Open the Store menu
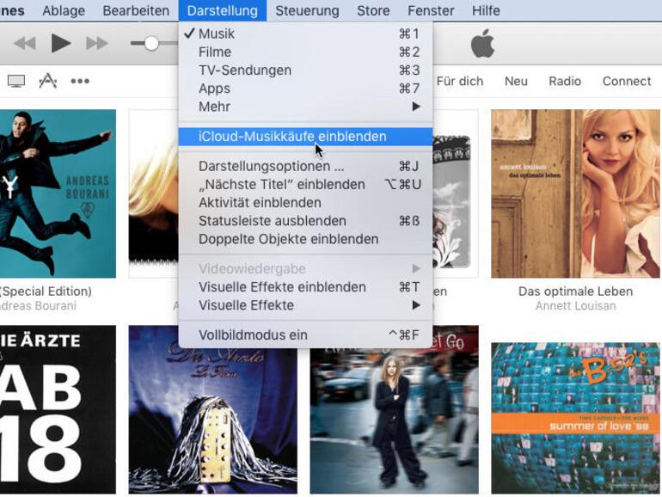The width and height of the screenshot is (662, 497). (x=373, y=10)
